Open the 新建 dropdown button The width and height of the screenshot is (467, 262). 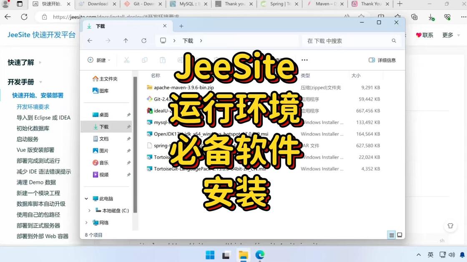coord(99,60)
